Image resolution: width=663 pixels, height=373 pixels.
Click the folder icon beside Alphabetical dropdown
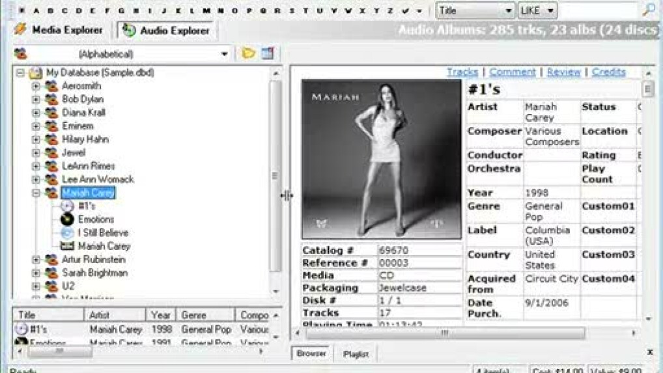pyautogui.click(x=247, y=53)
